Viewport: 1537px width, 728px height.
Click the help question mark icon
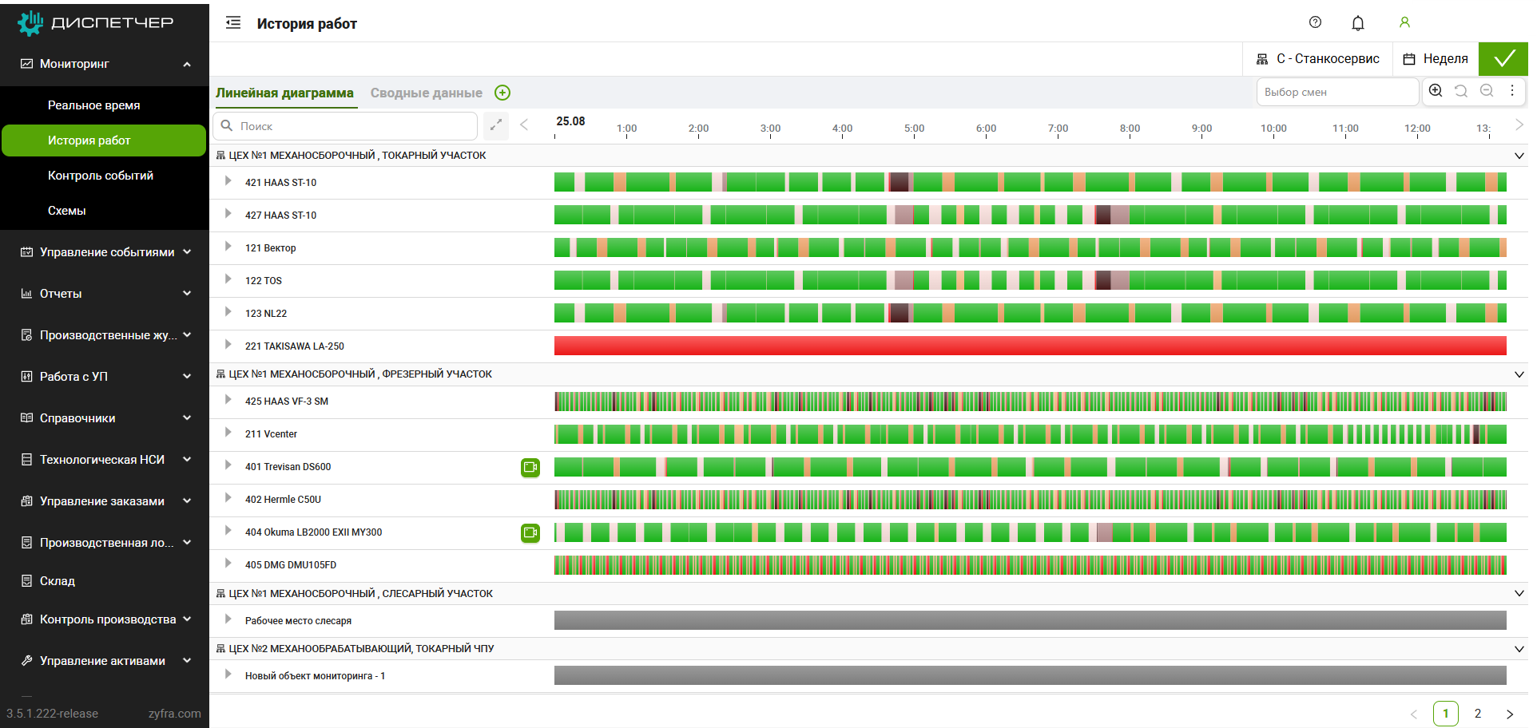(1315, 22)
